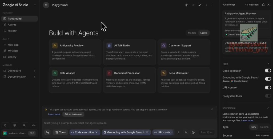Click the Learn more link in agent notice
Screen dimensions: 273x139
coord(54,114)
